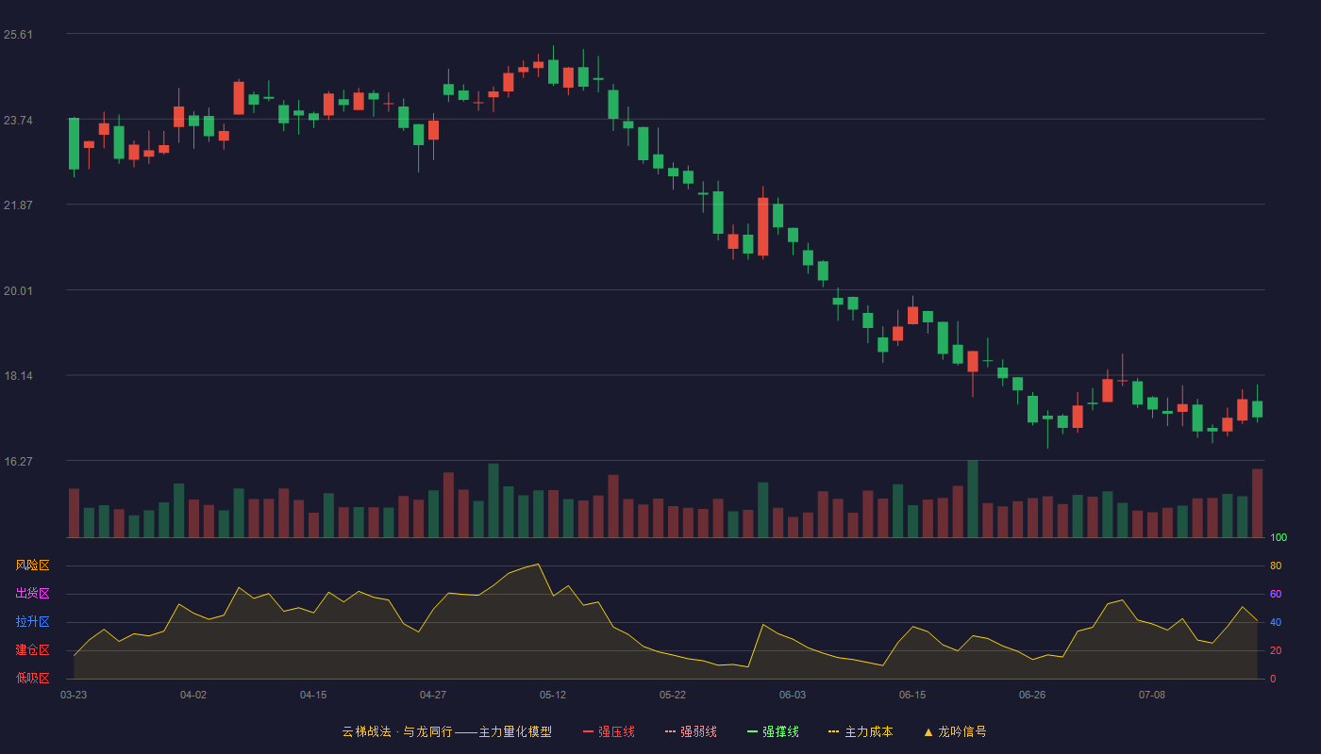Toggle the 主力成本 legend marker
This screenshot has width=1321, height=754.
coord(833,731)
